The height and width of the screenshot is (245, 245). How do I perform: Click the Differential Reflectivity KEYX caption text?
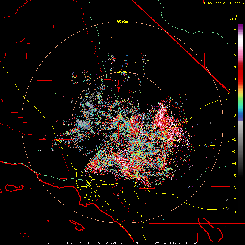pyautogui.click(x=122, y=243)
